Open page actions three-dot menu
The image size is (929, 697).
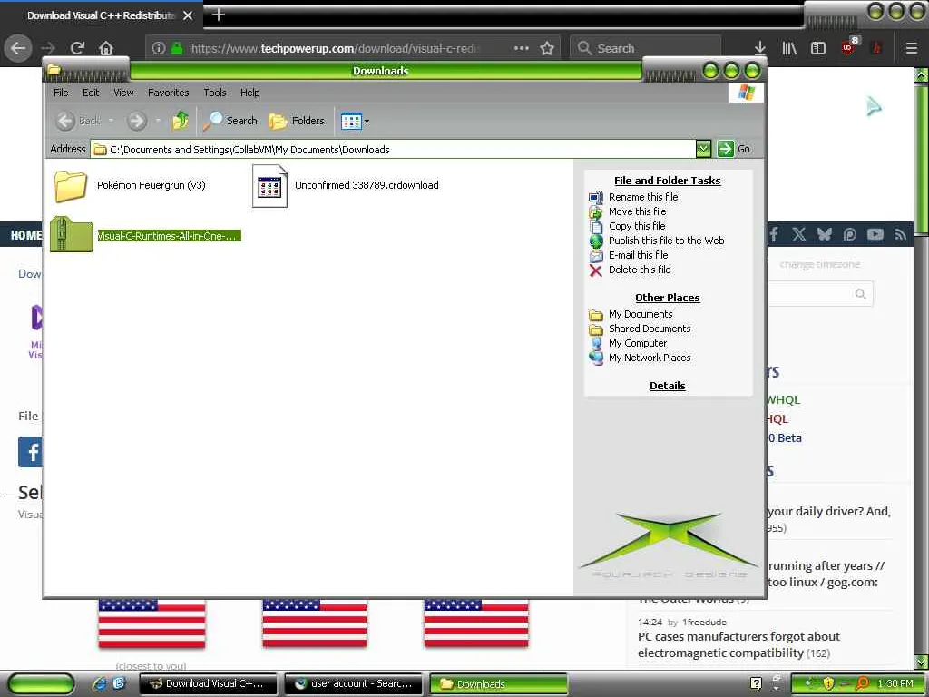[x=522, y=48]
